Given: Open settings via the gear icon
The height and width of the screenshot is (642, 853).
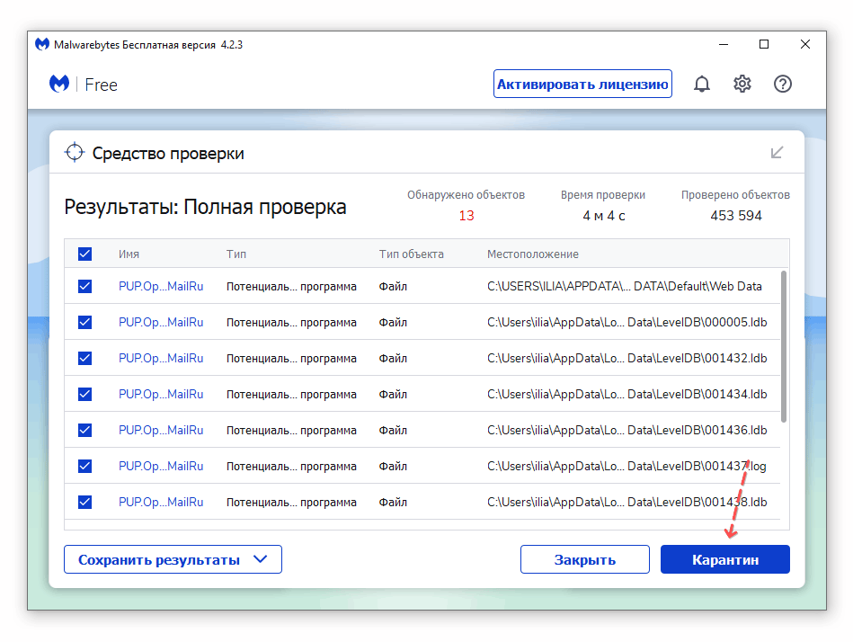Looking at the screenshot, I should pyautogui.click(x=742, y=85).
